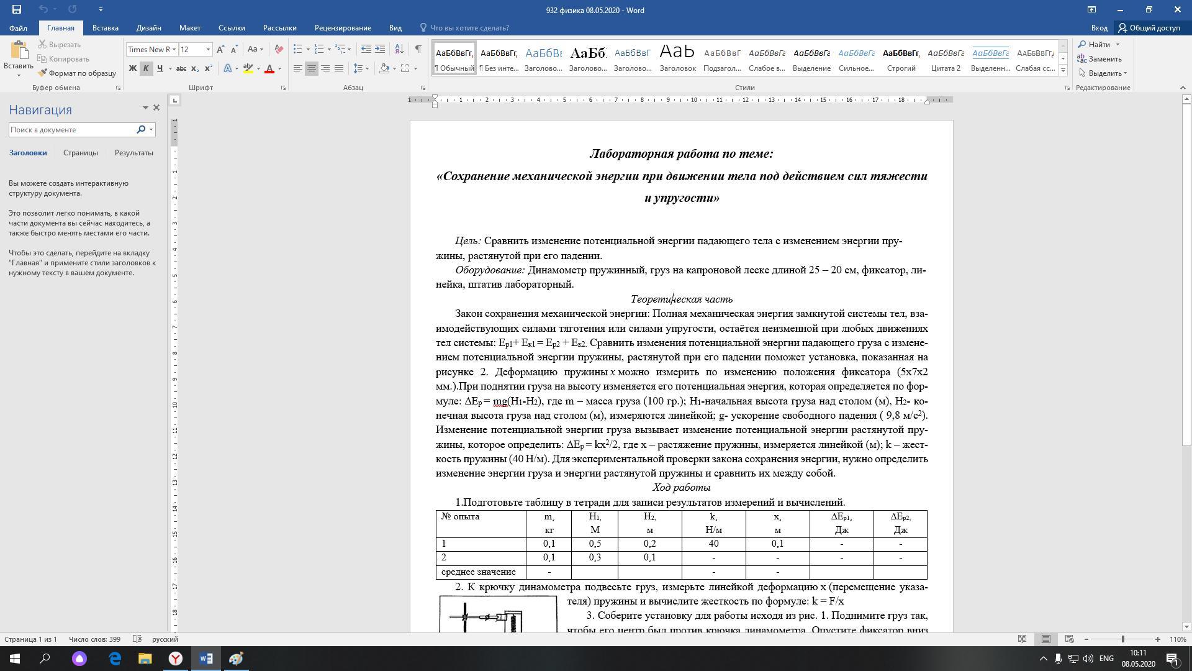Apply the Заголовок title style
Screen dimensions: 1192x671
(677, 58)
